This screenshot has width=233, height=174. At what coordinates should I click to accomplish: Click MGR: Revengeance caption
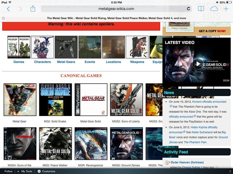point(91,165)
